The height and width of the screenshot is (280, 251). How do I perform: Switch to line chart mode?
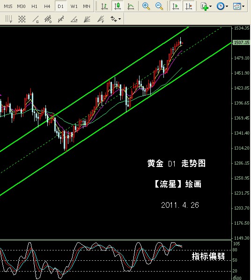pyautogui.click(x=131, y=6)
